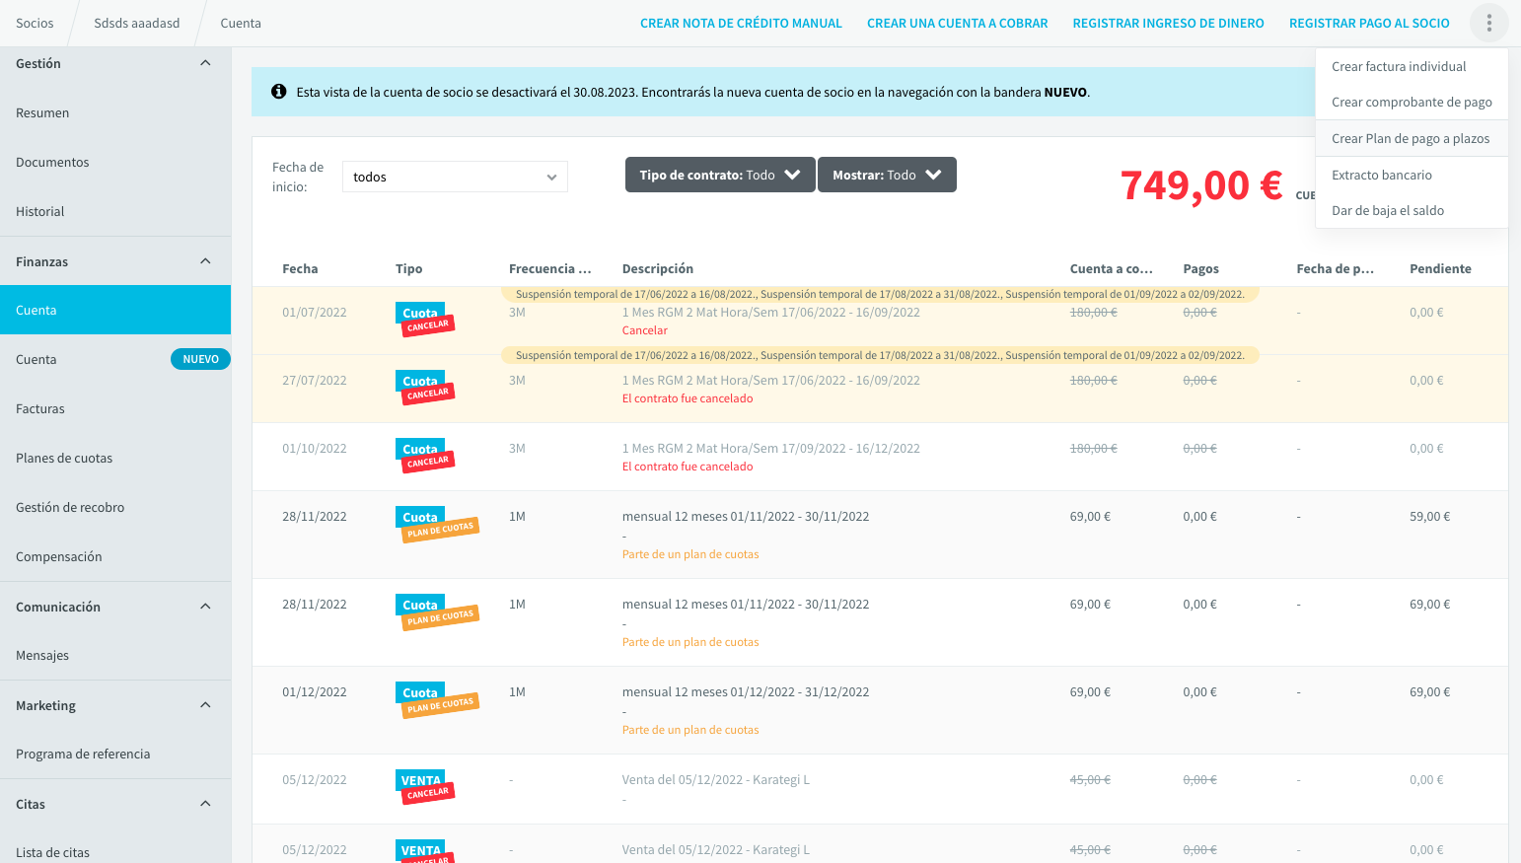1521x863 pixels.
Task: Open Lista de citas
Action: (x=115, y=852)
